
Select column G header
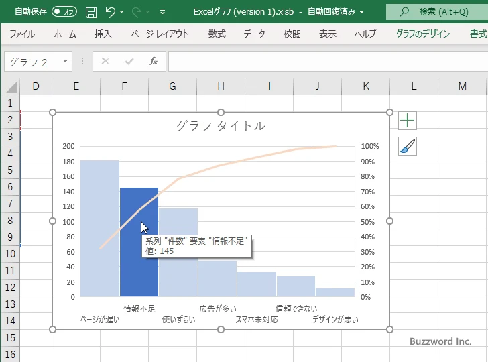pyautogui.click(x=172, y=86)
